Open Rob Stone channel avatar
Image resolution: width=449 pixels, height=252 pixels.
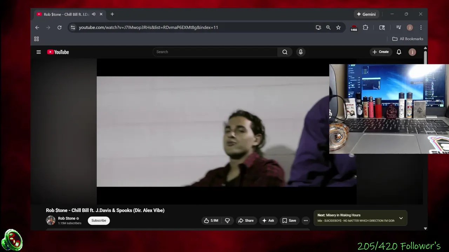click(51, 220)
